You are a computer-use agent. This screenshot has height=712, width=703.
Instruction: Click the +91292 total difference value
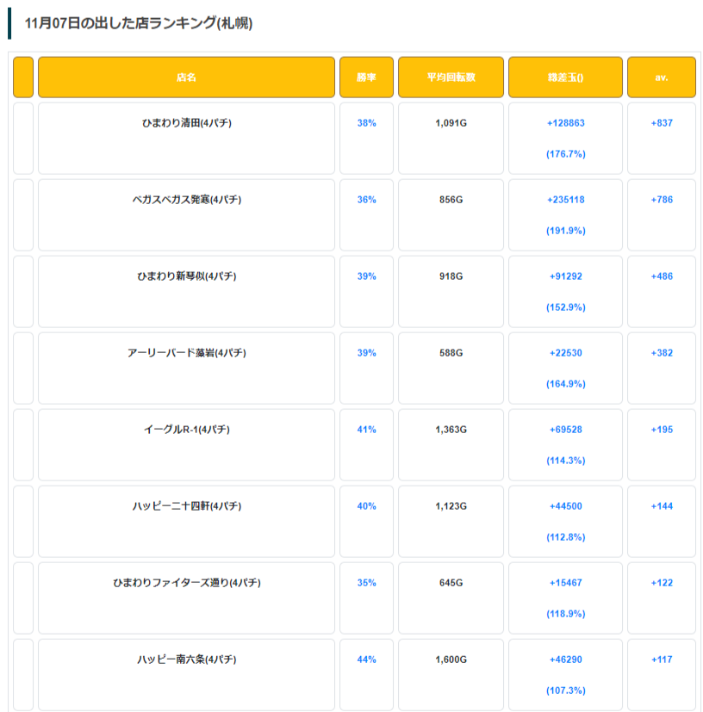pos(566,276)
